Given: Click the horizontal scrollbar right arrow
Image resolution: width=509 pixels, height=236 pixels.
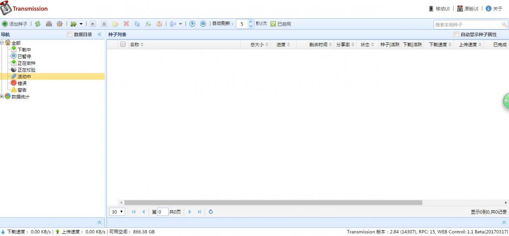Looking at the screenshot, I should (506, 203).
